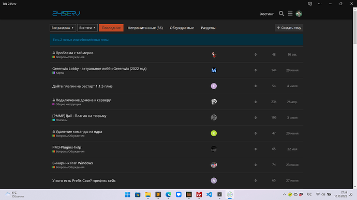Show the 2 new or updated topics banner
Screen dimensions: 357x200
pyautogui.click(x=176, y=40)
